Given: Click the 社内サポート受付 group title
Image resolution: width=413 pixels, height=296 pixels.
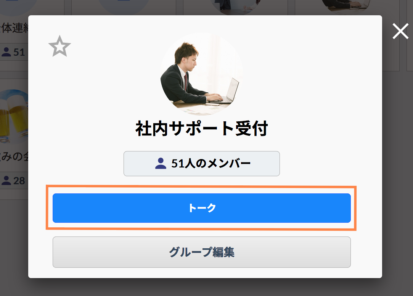Looking at the screenshot, I should pos(201,129).
